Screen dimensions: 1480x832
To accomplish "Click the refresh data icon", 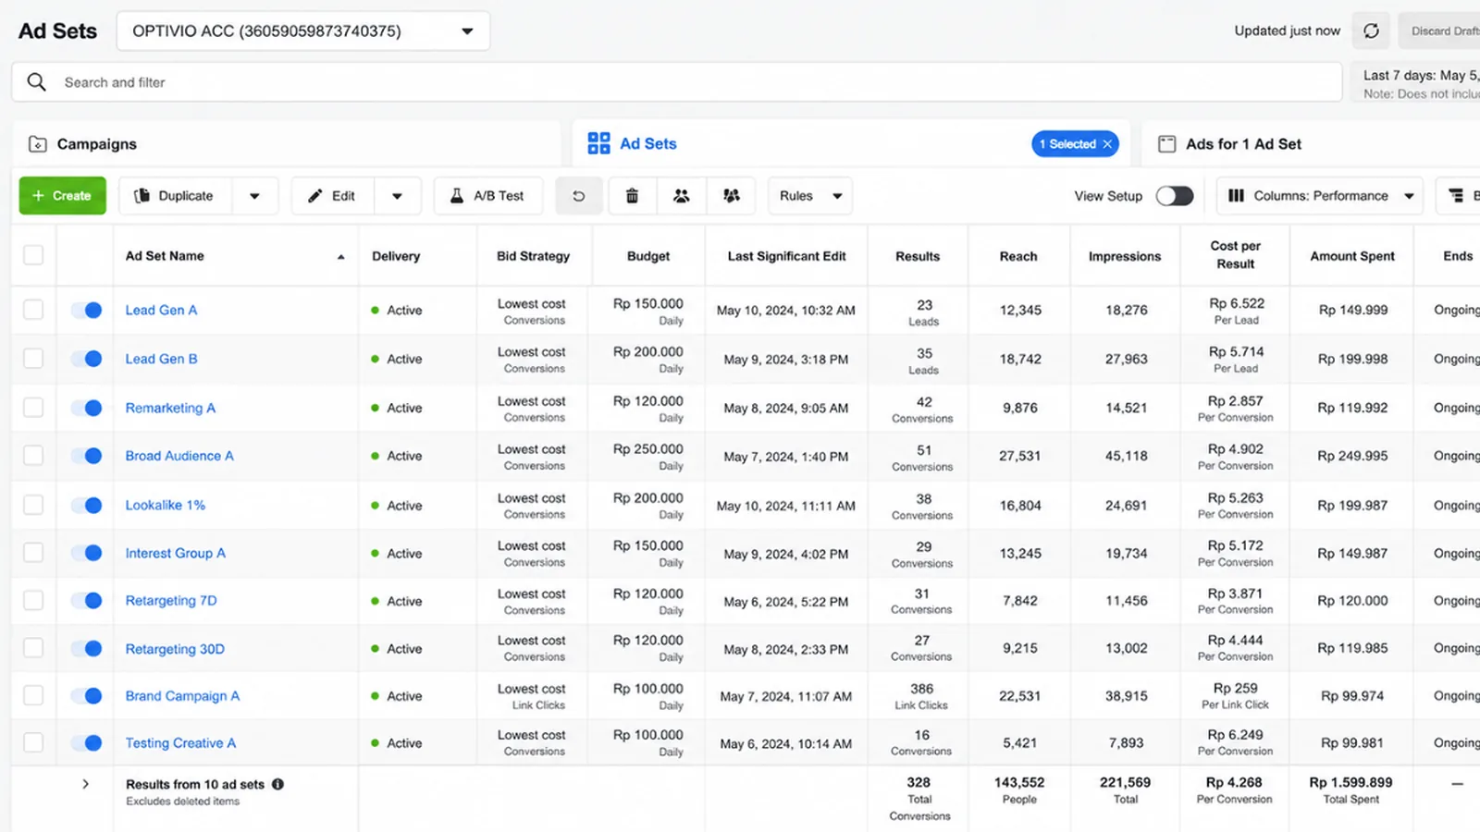I will pos(1371,31).
